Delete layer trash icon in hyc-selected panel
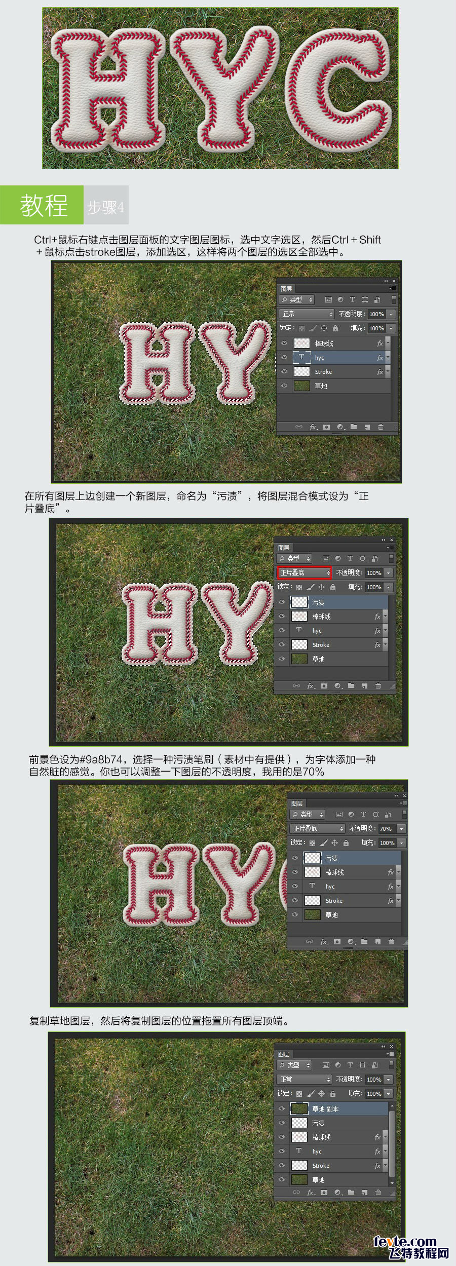 [x=381, y=427]
